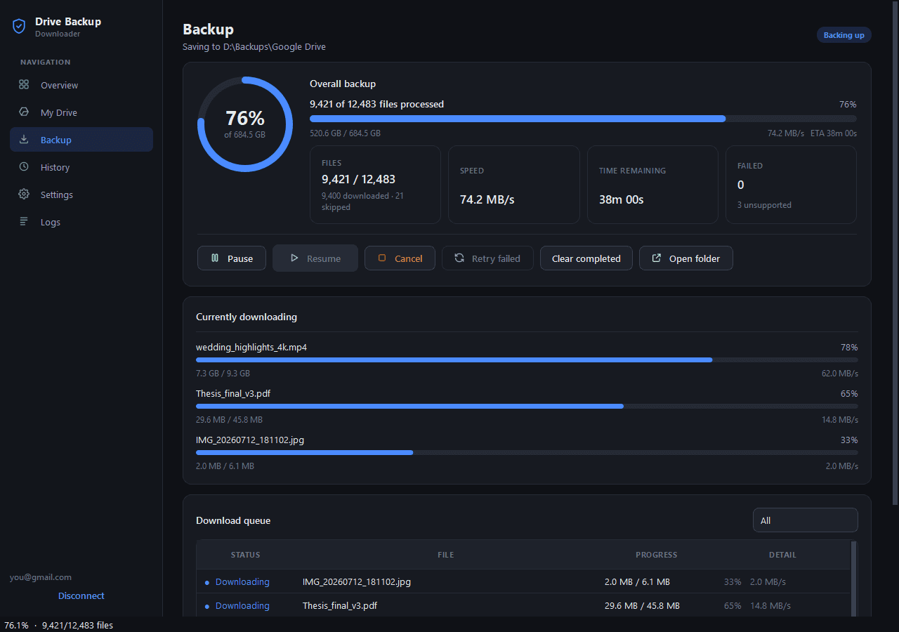Click the 76% circular progress ring
899x632 pixels.
245,124
